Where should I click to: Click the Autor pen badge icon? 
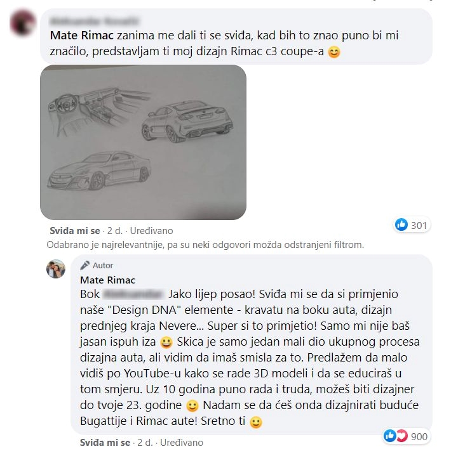click(x=84, y=266)
